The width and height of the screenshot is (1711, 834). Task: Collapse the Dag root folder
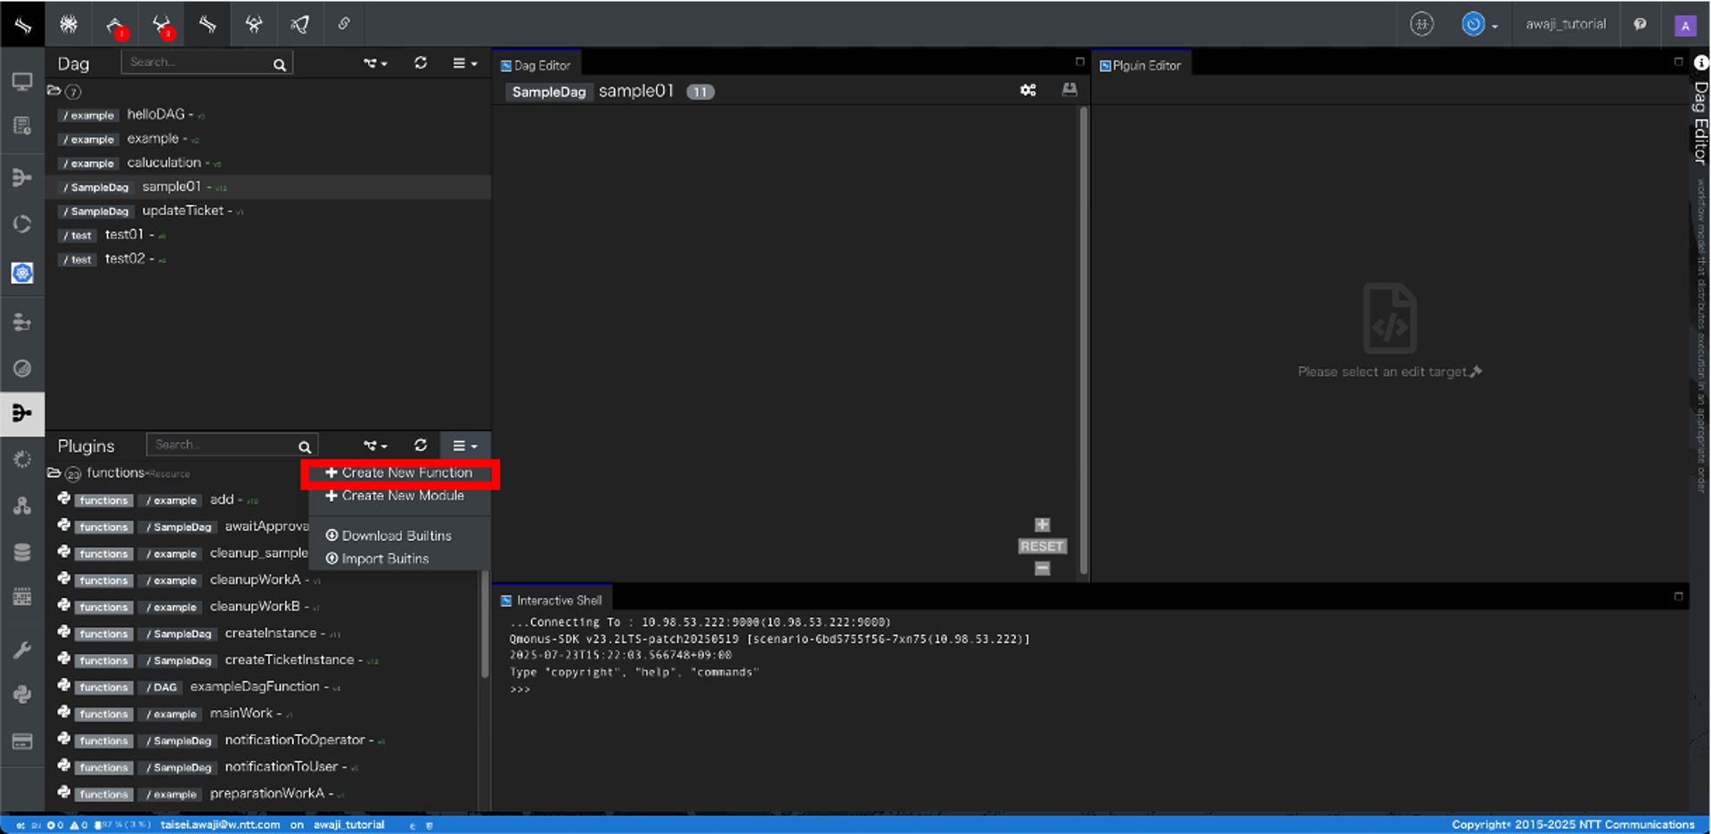[54, 91]
